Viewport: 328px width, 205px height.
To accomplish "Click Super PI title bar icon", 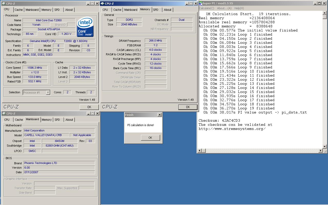I will point(201,3).
